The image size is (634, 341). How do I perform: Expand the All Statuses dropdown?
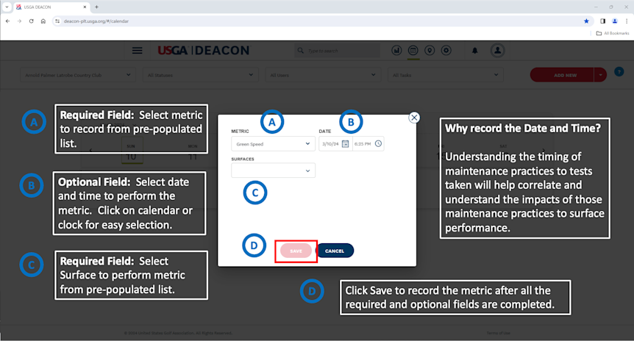pyautogui.click(x=201, y=75)
